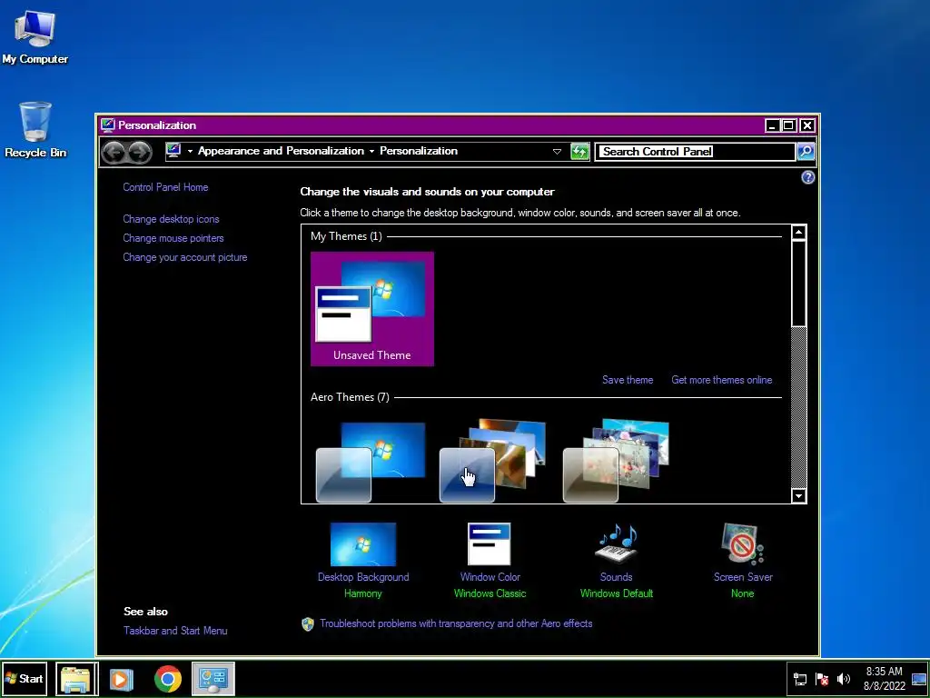This screenshot has width=930, height=698.
Task: Click the Personalization title bar icon
Action: (107, 125)
